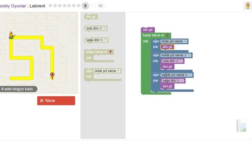Image resolution: width=252 pixels, height=141 pixels.
Task: Click the 'eğer' label of the toolbox if block
Action: [x=89, y=71]
